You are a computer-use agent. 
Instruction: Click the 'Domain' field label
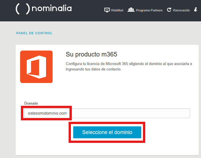point(31,103)
